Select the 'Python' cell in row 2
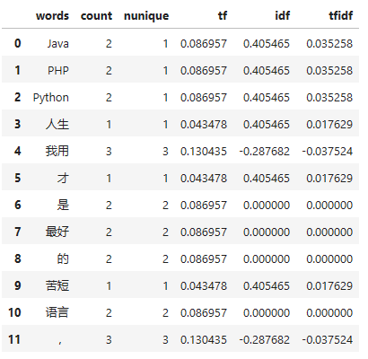Image resolution: width=368 pixels, height=359 pixels. [x=51, y=98]
